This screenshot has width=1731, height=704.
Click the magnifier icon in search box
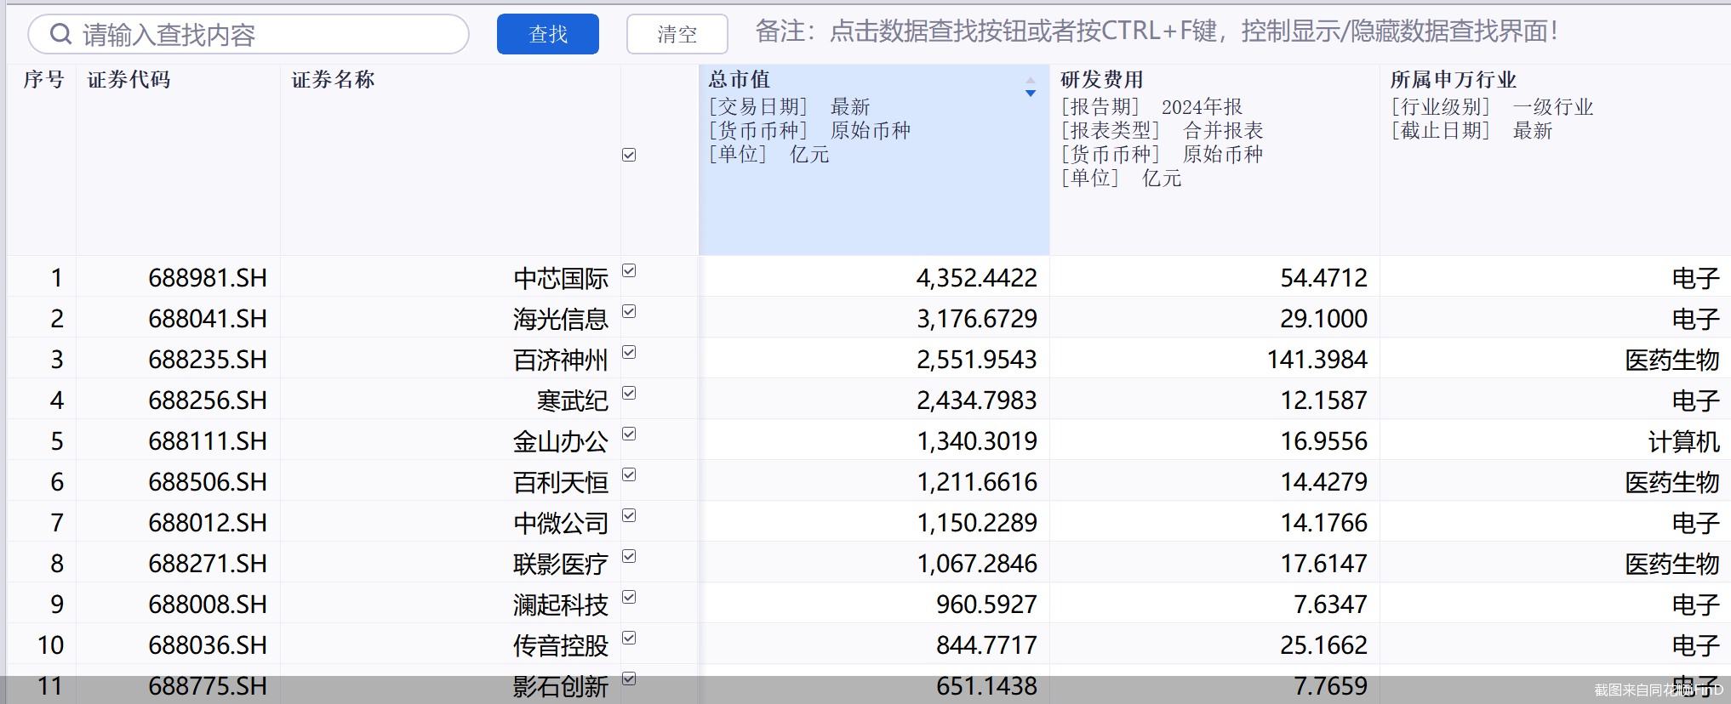60,34
